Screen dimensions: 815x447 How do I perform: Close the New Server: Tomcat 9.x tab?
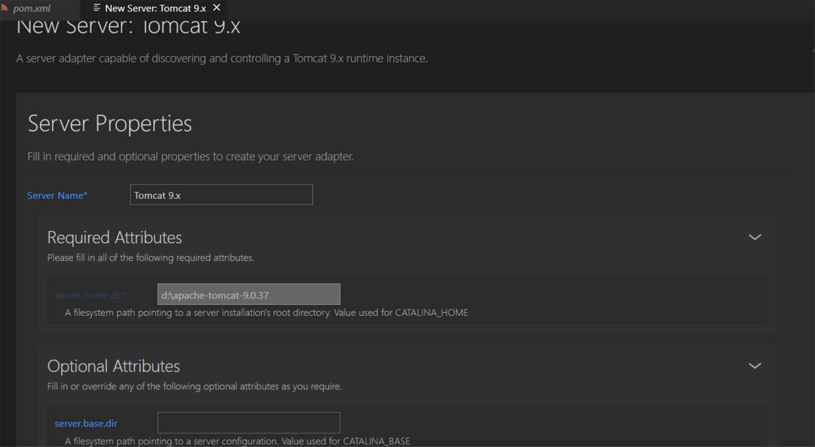tap(216, 8)
